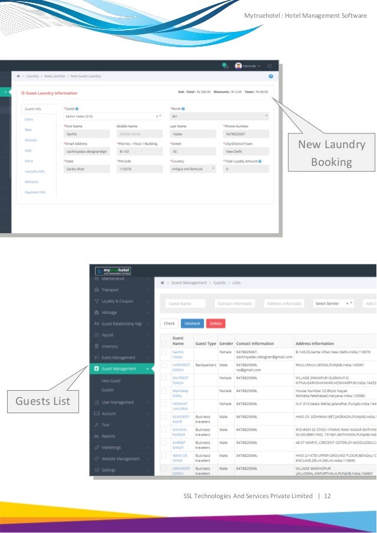Click the help icon next to Room label
This screenshot has height=533, width=377.
pyautogui.click(x=183, y=109)
